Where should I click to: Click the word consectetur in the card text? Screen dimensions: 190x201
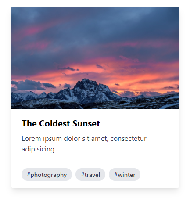(x=128, y=139)
